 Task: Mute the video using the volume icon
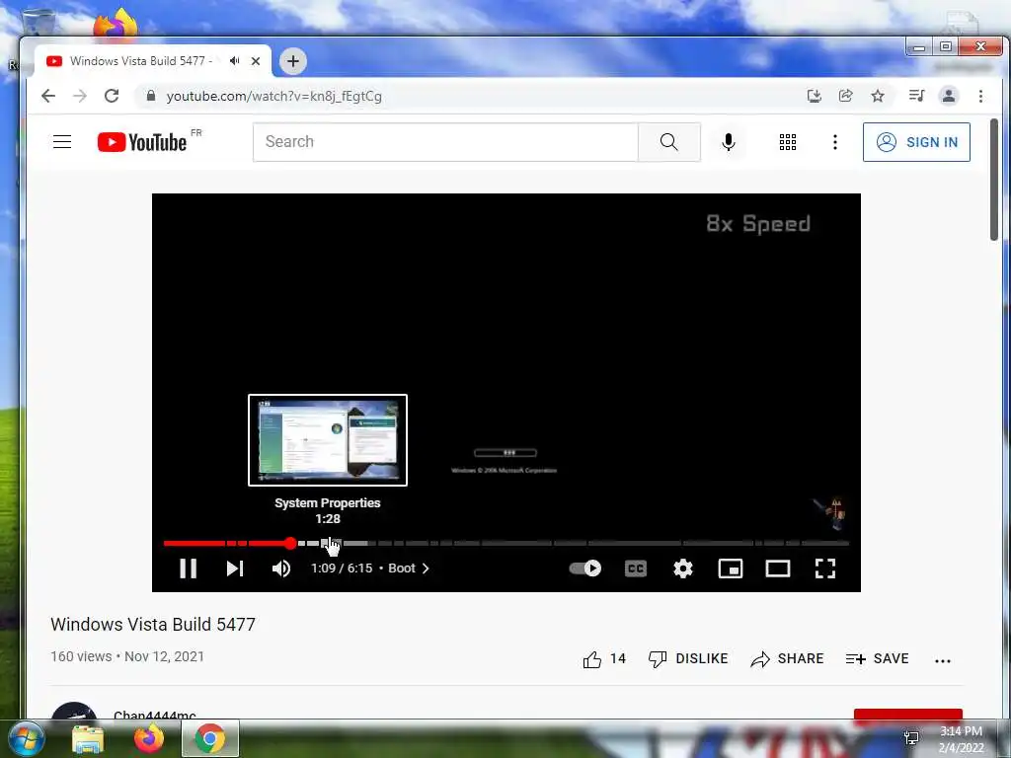point(281,568)
